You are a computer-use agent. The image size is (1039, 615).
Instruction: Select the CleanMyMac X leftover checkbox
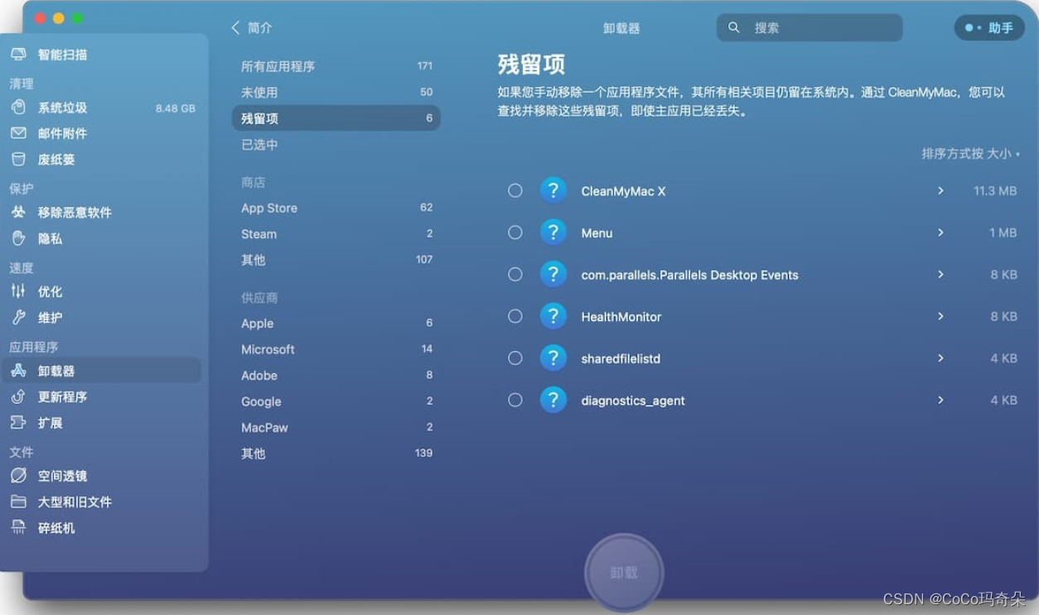515,190
